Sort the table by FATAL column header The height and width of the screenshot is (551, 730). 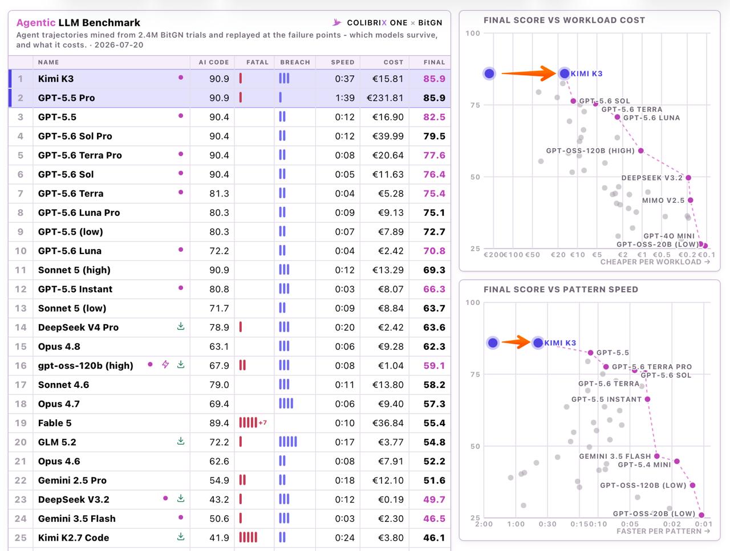257,62
